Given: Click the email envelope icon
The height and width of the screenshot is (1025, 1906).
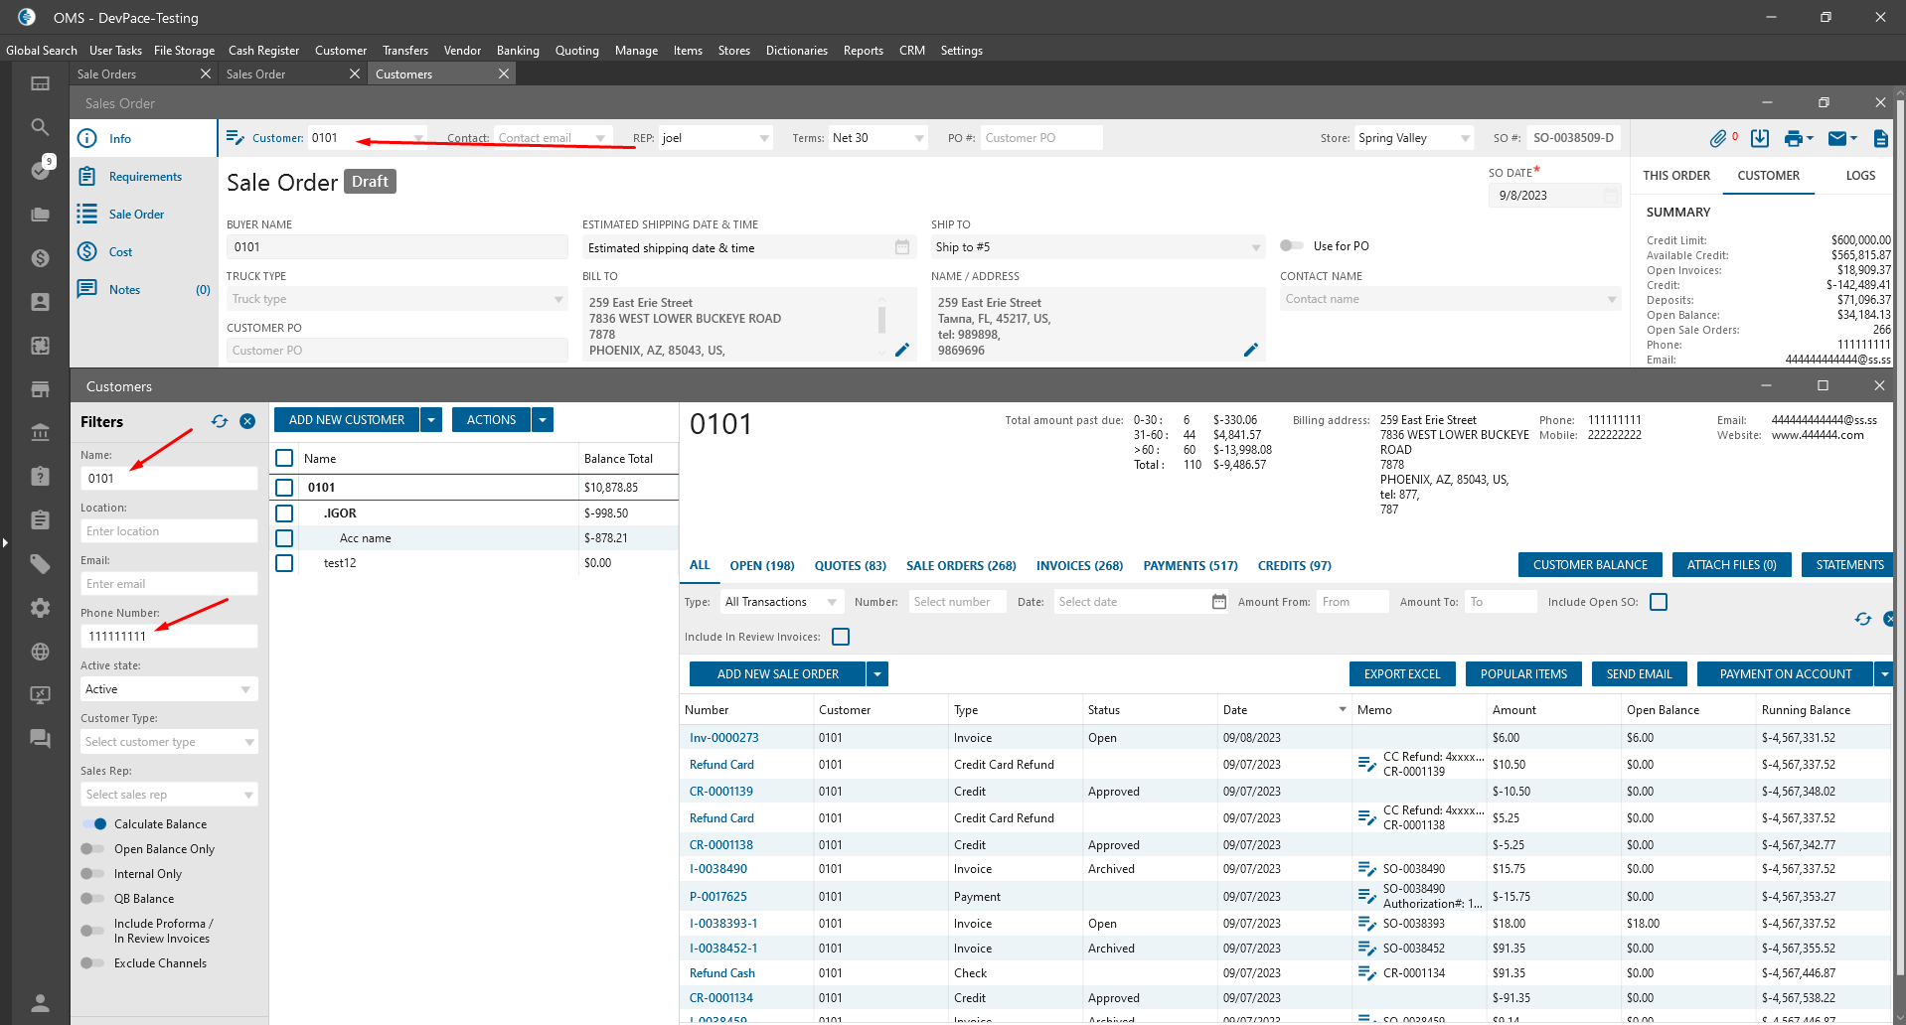Looking at the screenshot, I should coord(1837,139).
